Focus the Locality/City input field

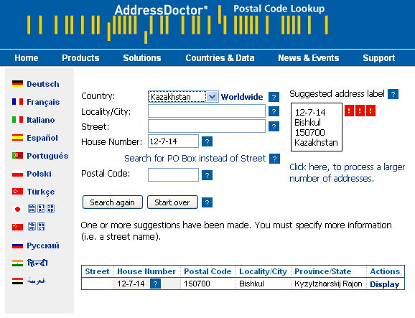pos(207,111)
